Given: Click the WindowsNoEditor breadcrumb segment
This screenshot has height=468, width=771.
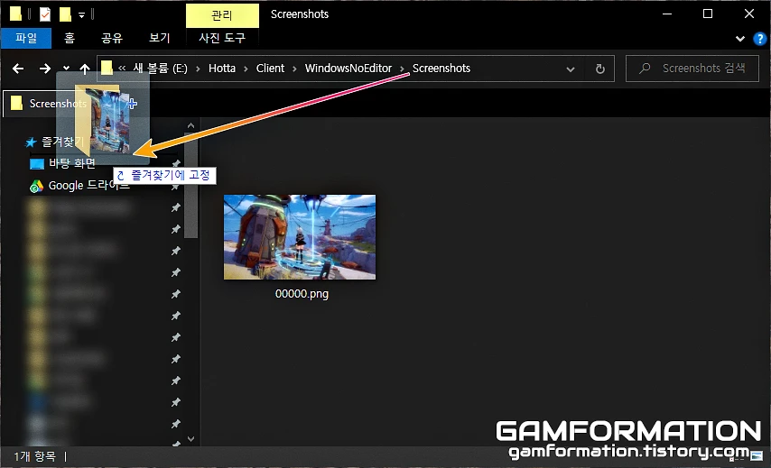Looking at the screenshot, I should 348,69.
